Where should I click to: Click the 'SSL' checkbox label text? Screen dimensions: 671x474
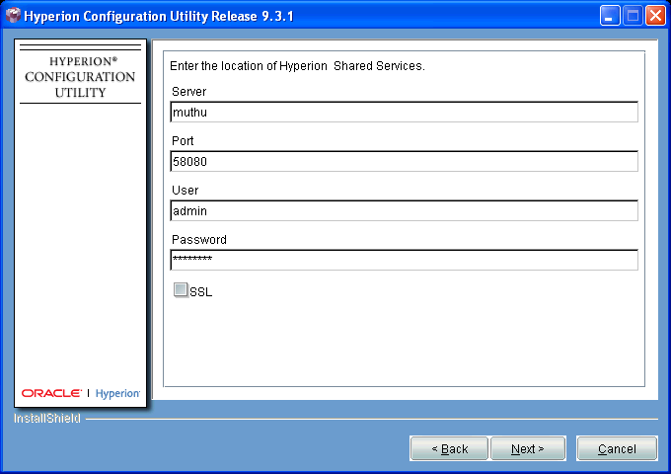(x=200, y=292)
